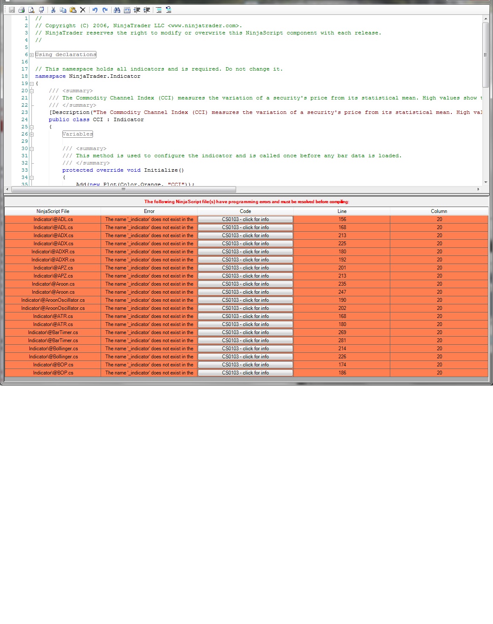Screen dimensions: 493x624
Task: Open Find with the binoculars icon
Action: click(117, 10)
